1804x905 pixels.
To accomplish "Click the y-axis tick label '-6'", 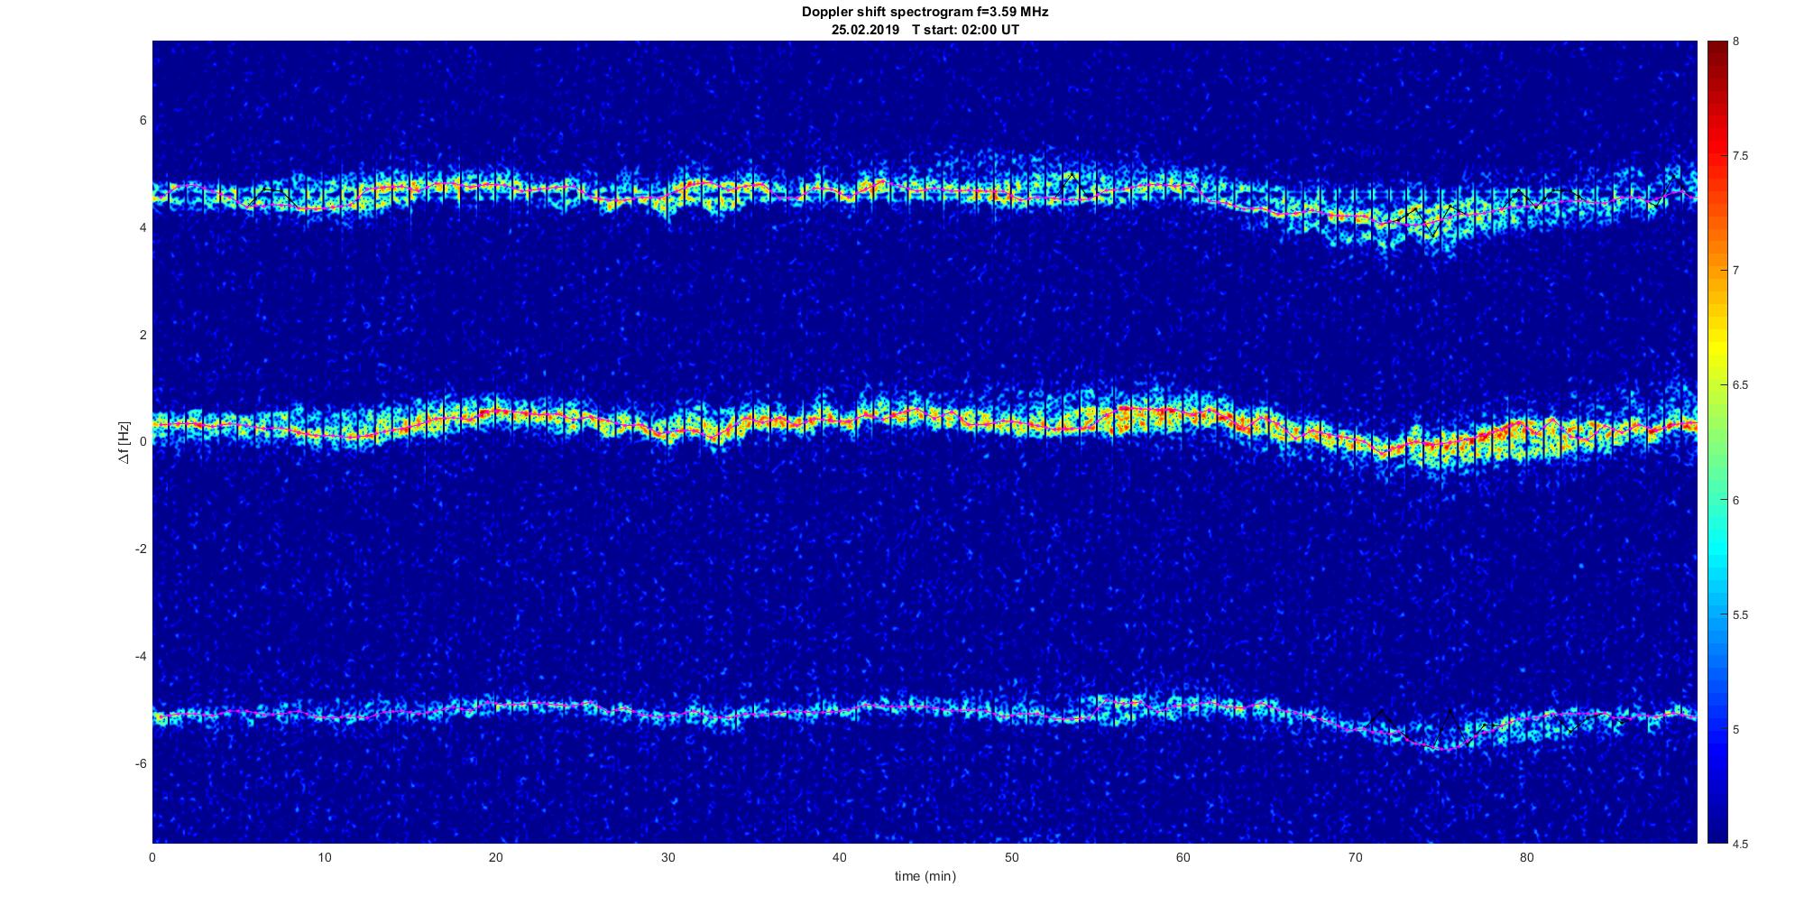I will point(141,763).
